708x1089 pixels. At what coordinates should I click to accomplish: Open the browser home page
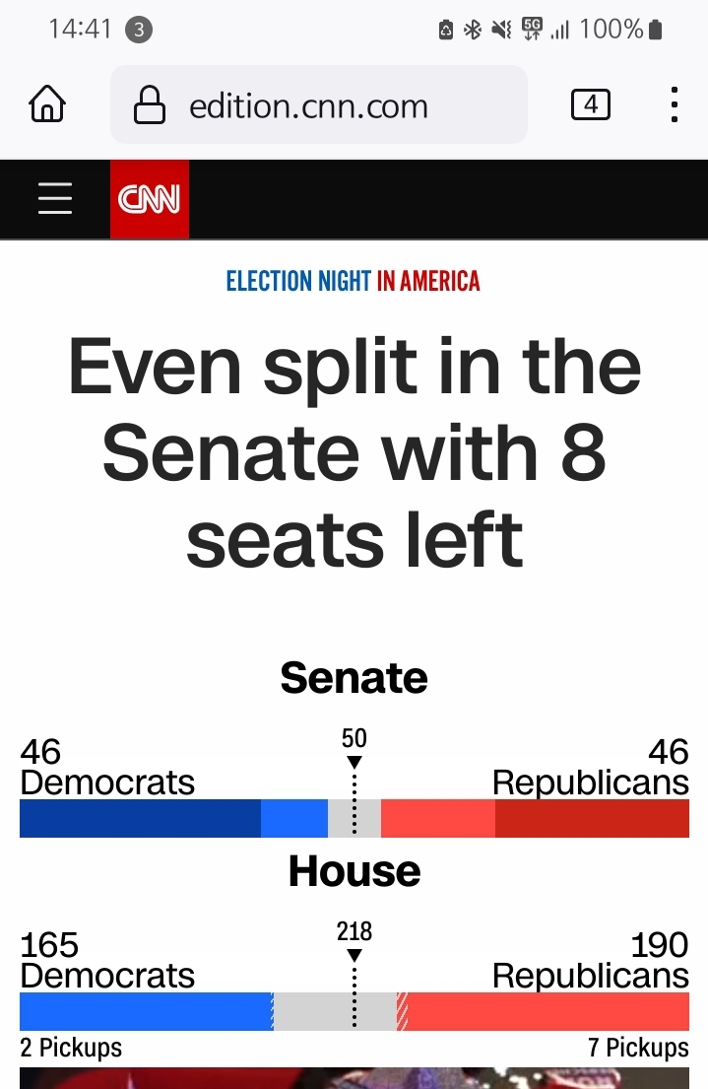point(47,103)
